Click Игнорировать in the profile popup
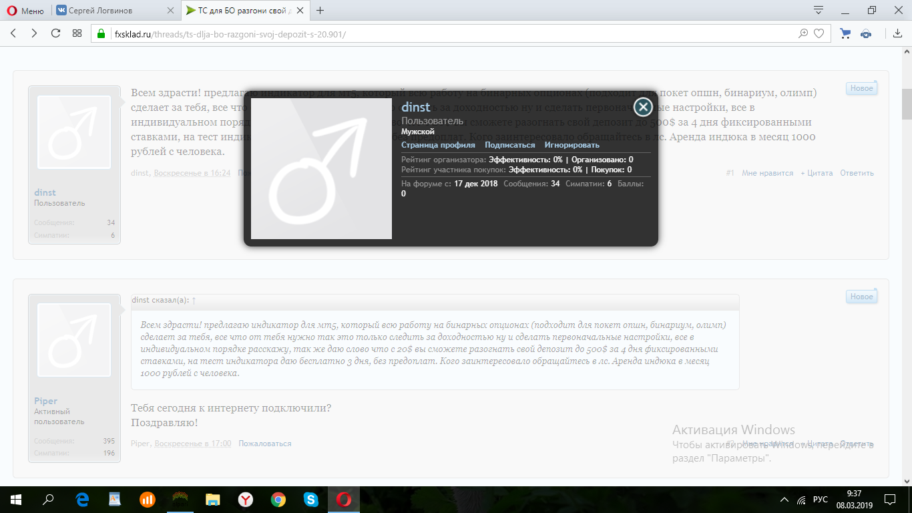This screenshot has width=912, height=513. [x=572, y=145]
